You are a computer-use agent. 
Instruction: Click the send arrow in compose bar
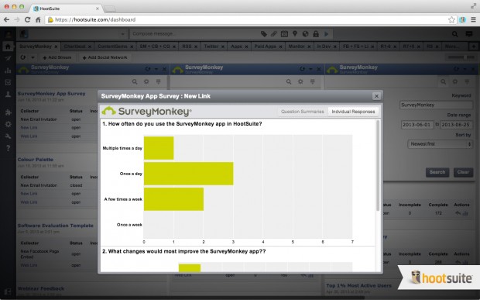327,34
